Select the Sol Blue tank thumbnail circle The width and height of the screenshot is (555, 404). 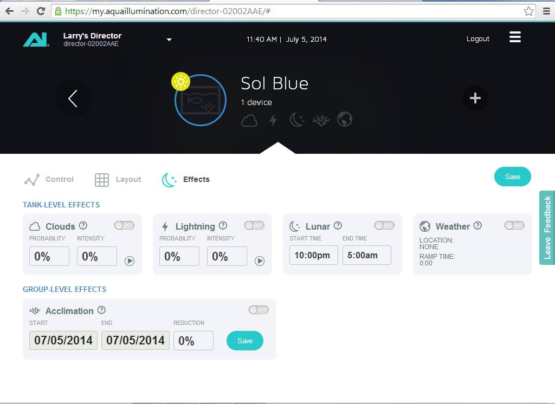pyautogui.click(x=201, y=100)
